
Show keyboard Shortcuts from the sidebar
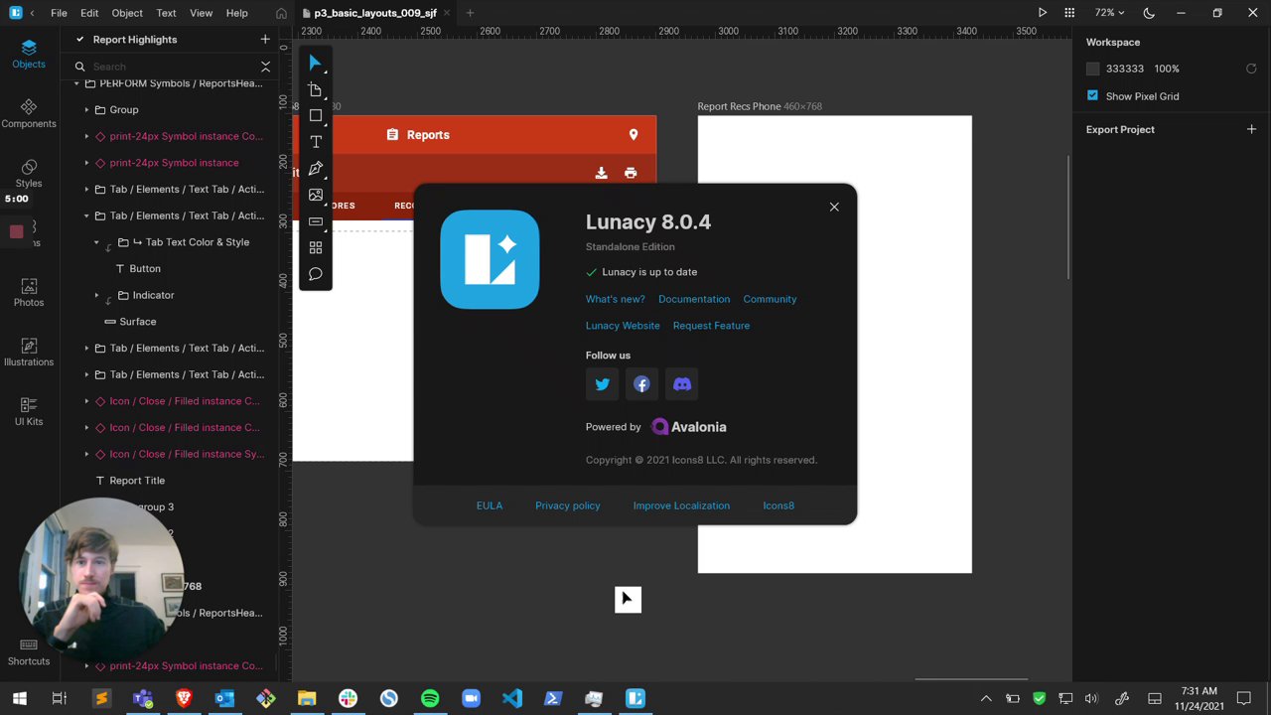29,651
